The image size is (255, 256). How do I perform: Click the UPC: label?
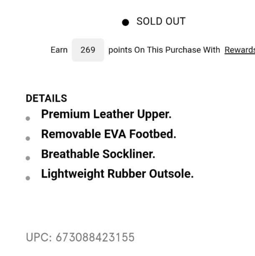(39, 237)
